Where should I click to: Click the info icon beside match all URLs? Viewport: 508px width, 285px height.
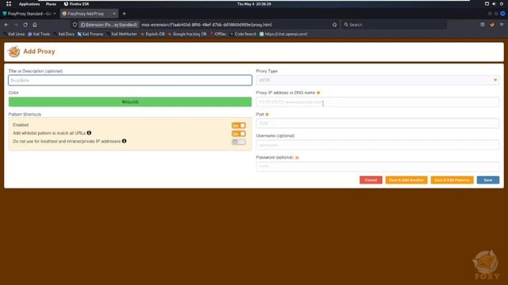point(89,133)
